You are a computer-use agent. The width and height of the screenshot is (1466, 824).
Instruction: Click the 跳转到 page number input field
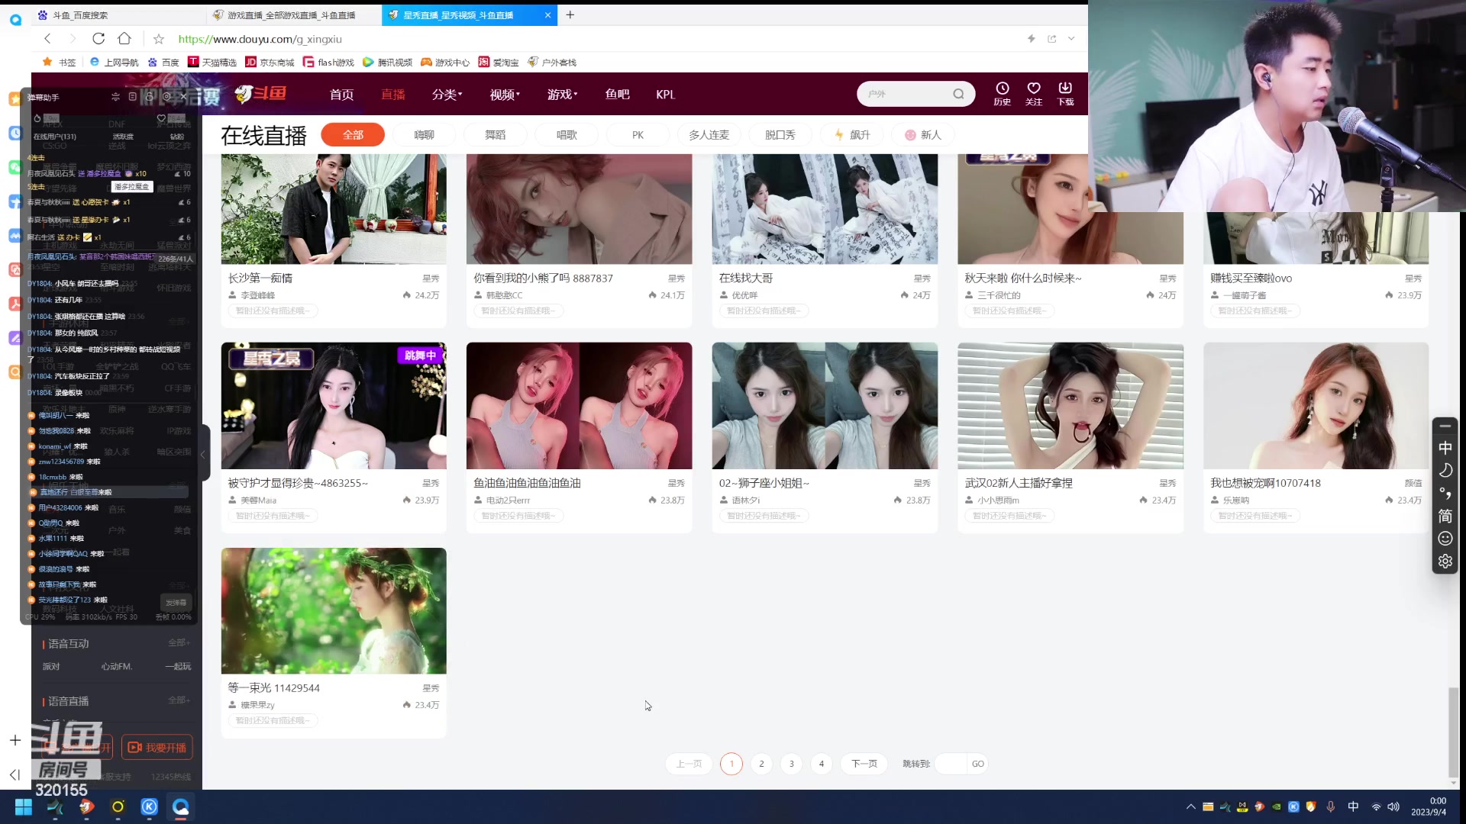point(951,764)
